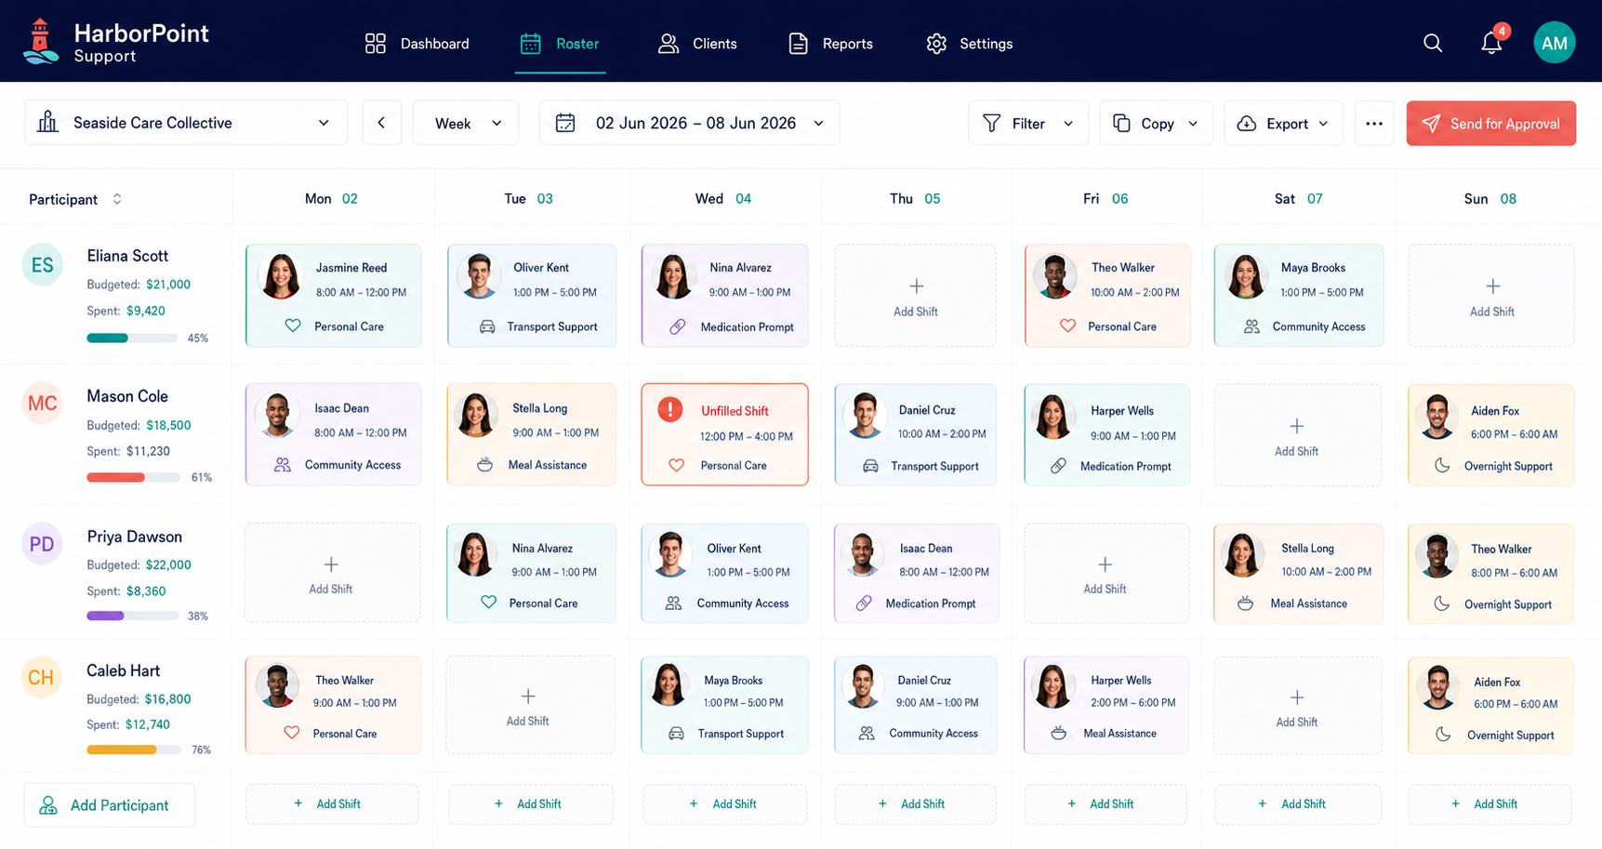Open Jasmine Reed's photo on Monday shift

281,276
